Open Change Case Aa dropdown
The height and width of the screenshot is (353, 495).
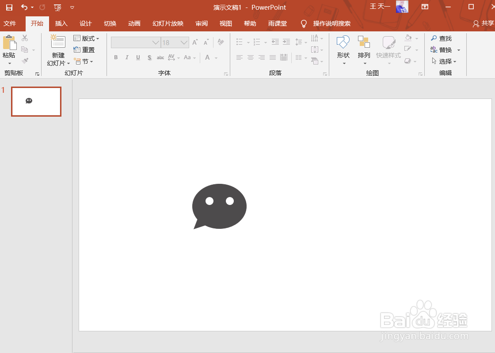[190, 57]
